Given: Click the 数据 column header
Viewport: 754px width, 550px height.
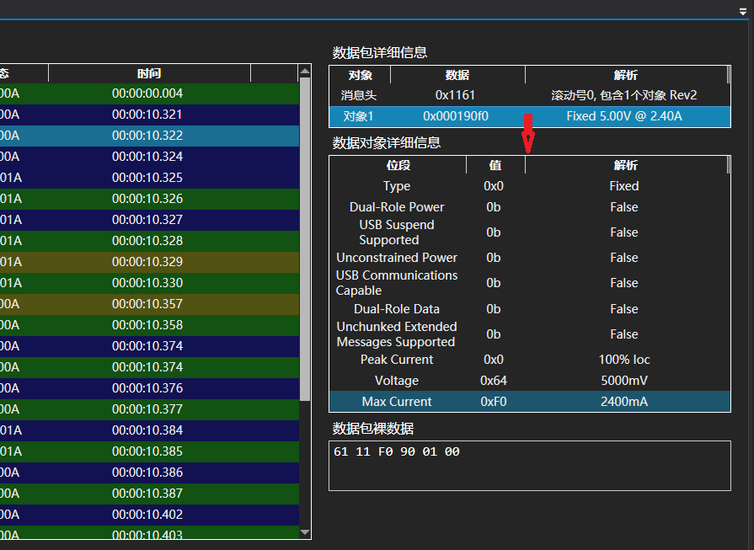Looking at the screenshot, I should [x=457, y=75].
